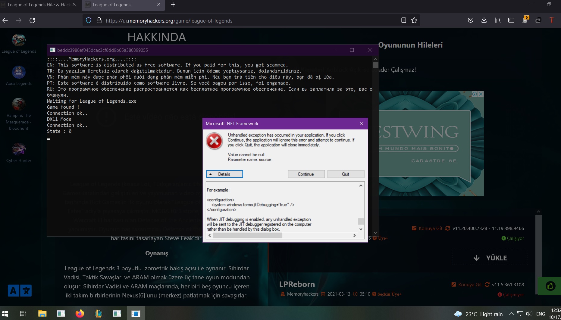This screenshot has width=561, height=320.
Task: Open the LPReborn cheat entry
Action: [x=297, y=284]
